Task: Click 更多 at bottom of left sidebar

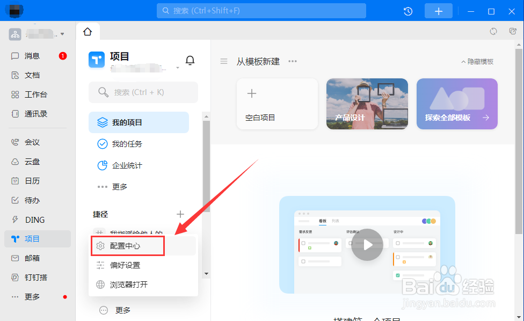Action: [38, 297]
